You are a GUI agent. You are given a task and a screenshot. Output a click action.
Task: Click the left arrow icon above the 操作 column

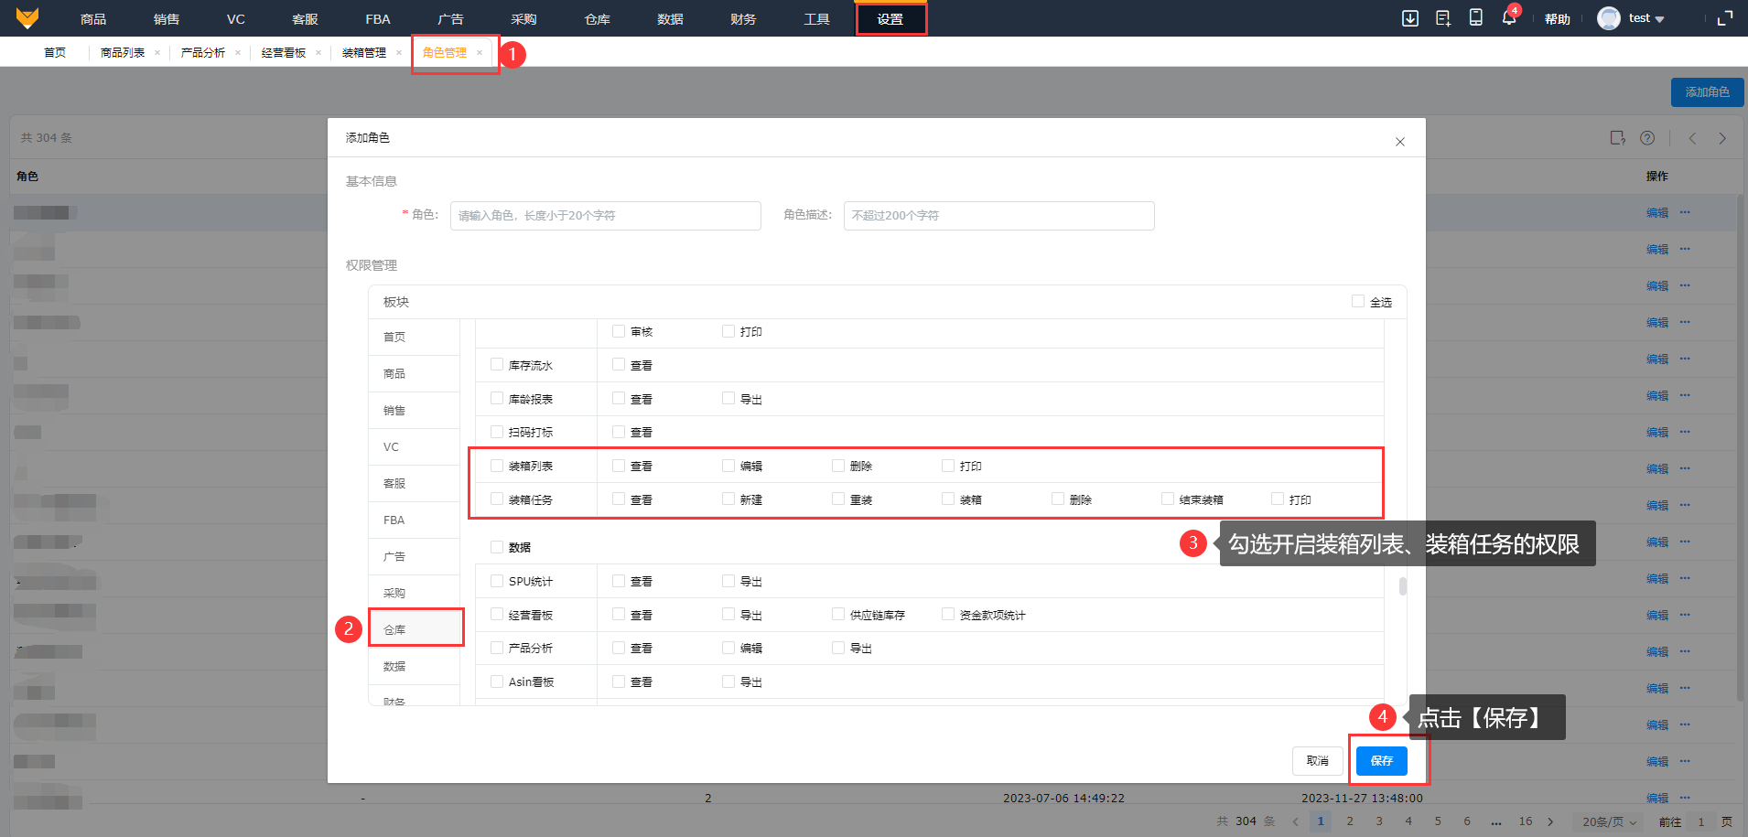pos(1693,138)
